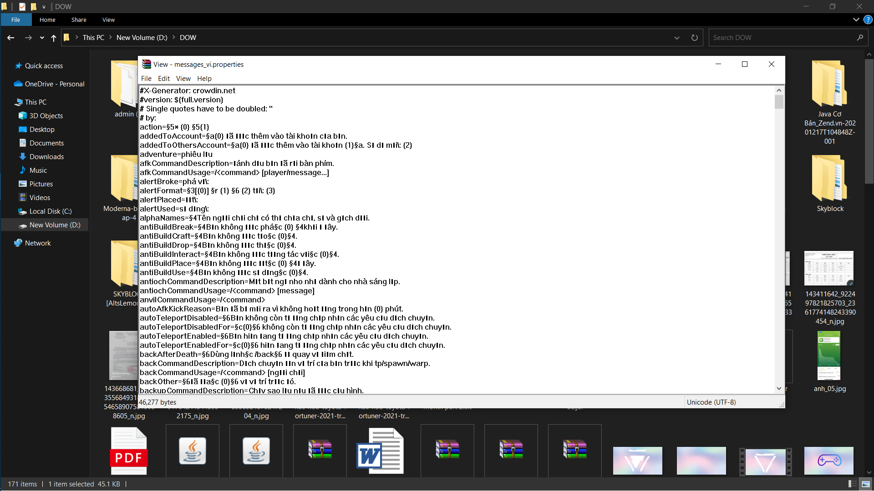This screenshot has height=491, width=874.
Task: Open the game controller image file
Action: point(829,461)
